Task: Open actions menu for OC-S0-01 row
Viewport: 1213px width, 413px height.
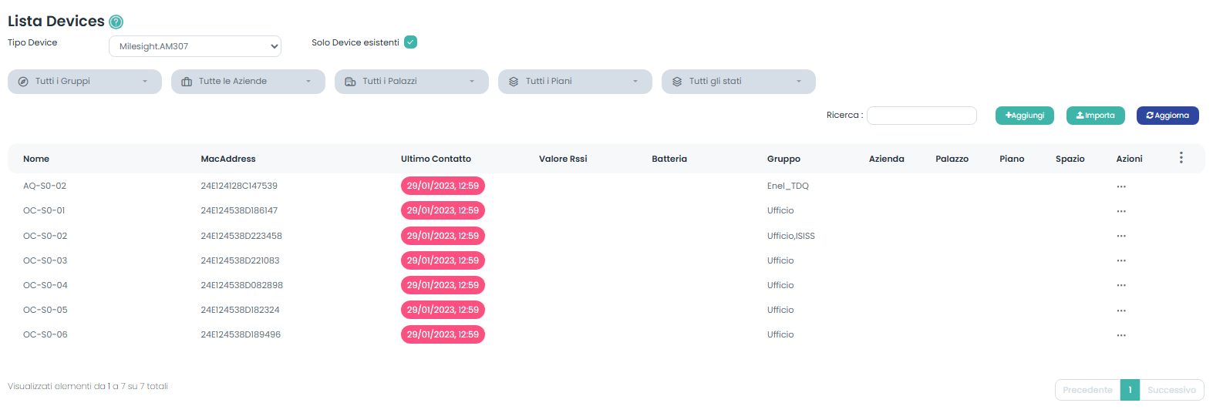Action: [x=1120, y=211]
